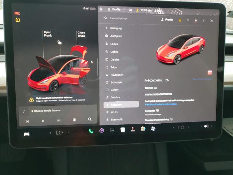Open Profile in settings header

(x=167, y=19)
